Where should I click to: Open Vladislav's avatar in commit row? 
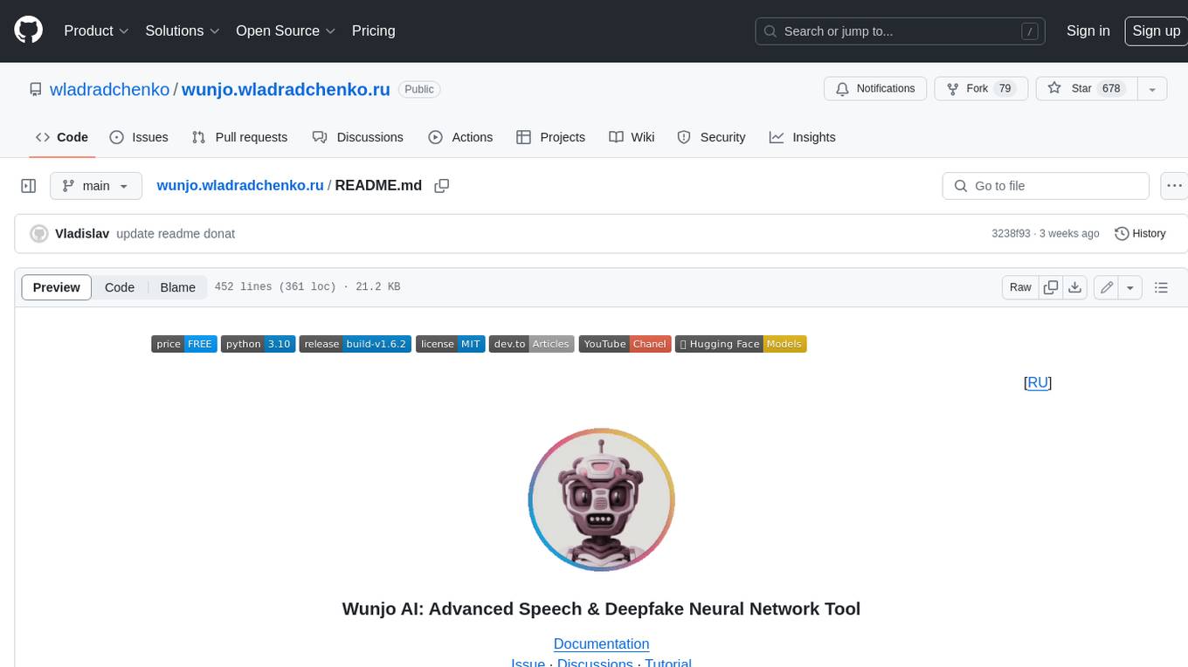tap(38, 234)
